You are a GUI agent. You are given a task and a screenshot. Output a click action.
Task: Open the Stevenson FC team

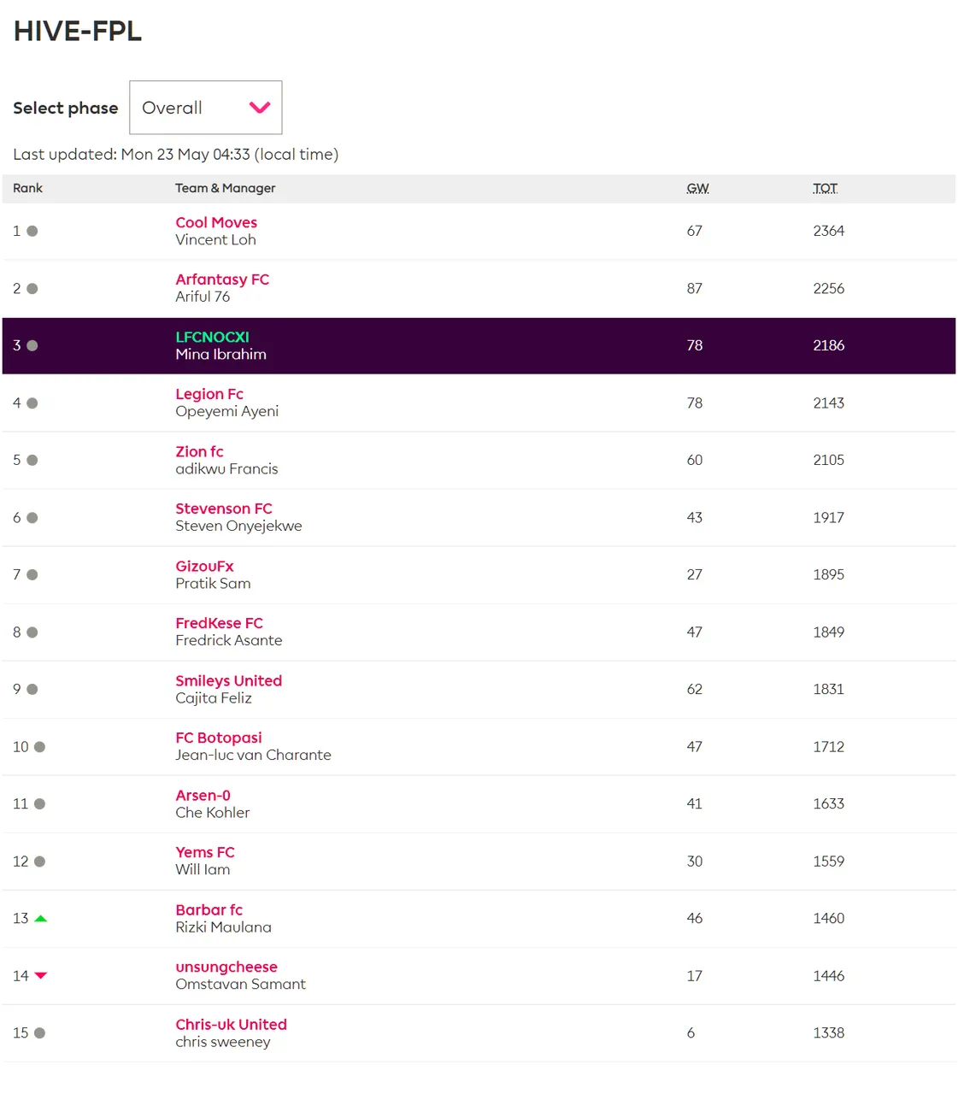(x=224, y=509)
